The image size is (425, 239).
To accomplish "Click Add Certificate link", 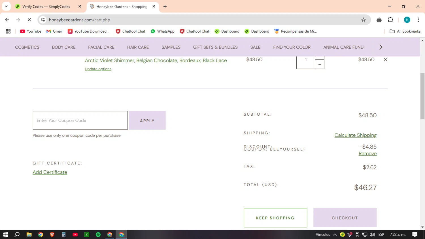I will 50,172.
